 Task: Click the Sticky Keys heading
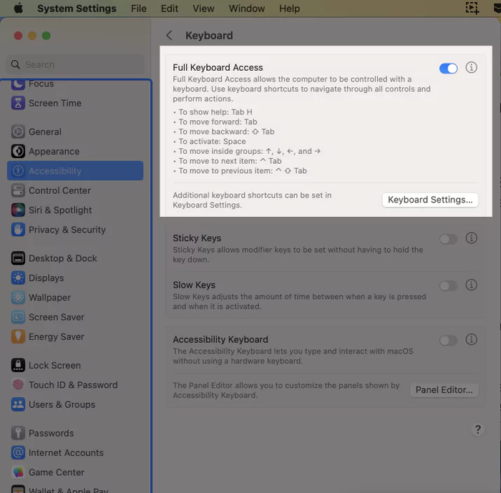tap(197, 238)
